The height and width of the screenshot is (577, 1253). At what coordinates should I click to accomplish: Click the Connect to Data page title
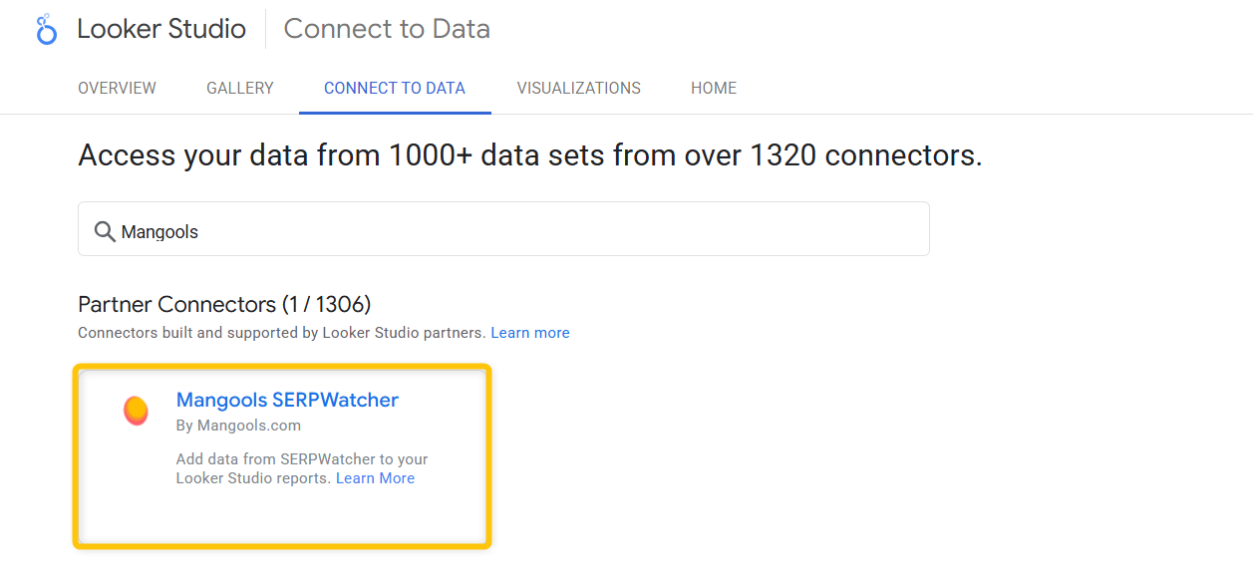(387, 29)
